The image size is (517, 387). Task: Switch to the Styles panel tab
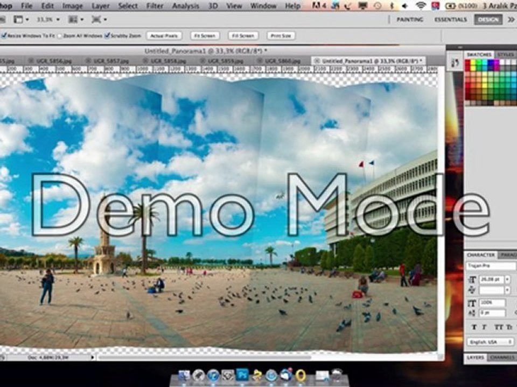(506, 54)
